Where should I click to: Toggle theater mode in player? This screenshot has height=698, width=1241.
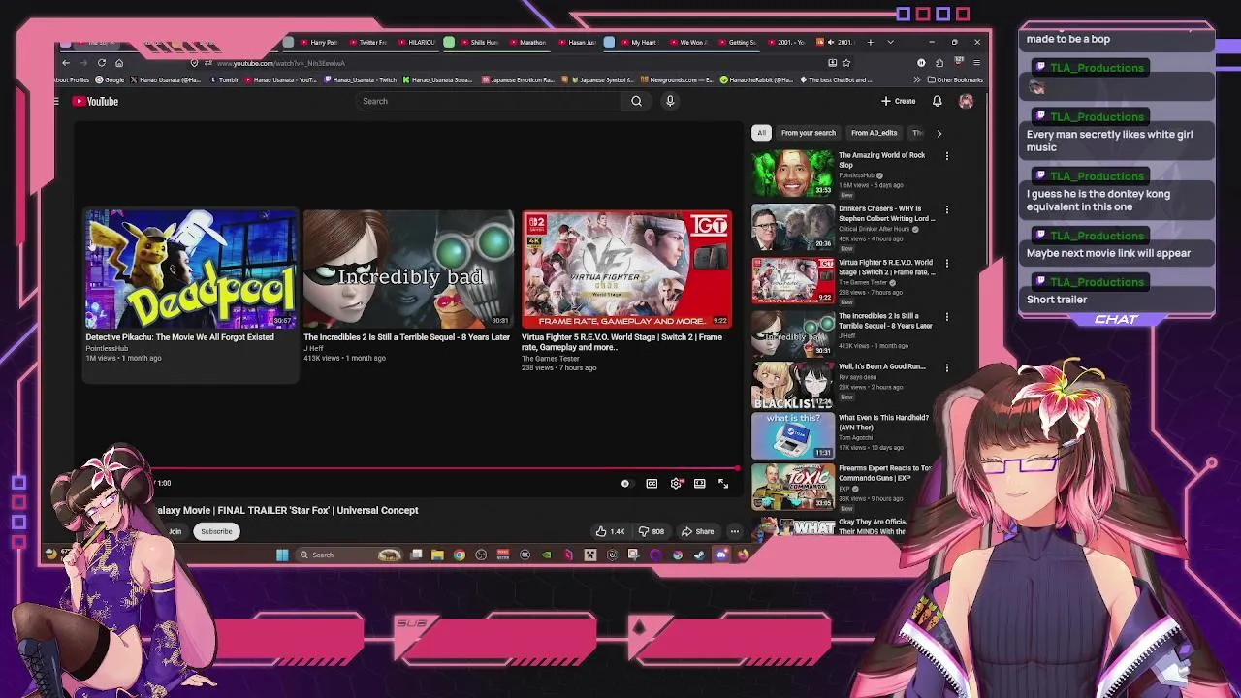[699, 483]
